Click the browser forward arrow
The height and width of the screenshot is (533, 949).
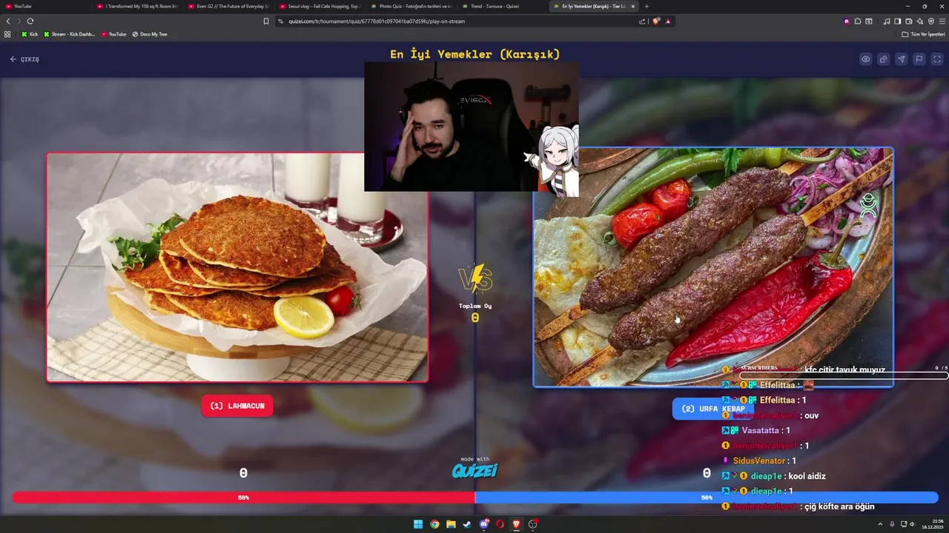click(19, 21)
